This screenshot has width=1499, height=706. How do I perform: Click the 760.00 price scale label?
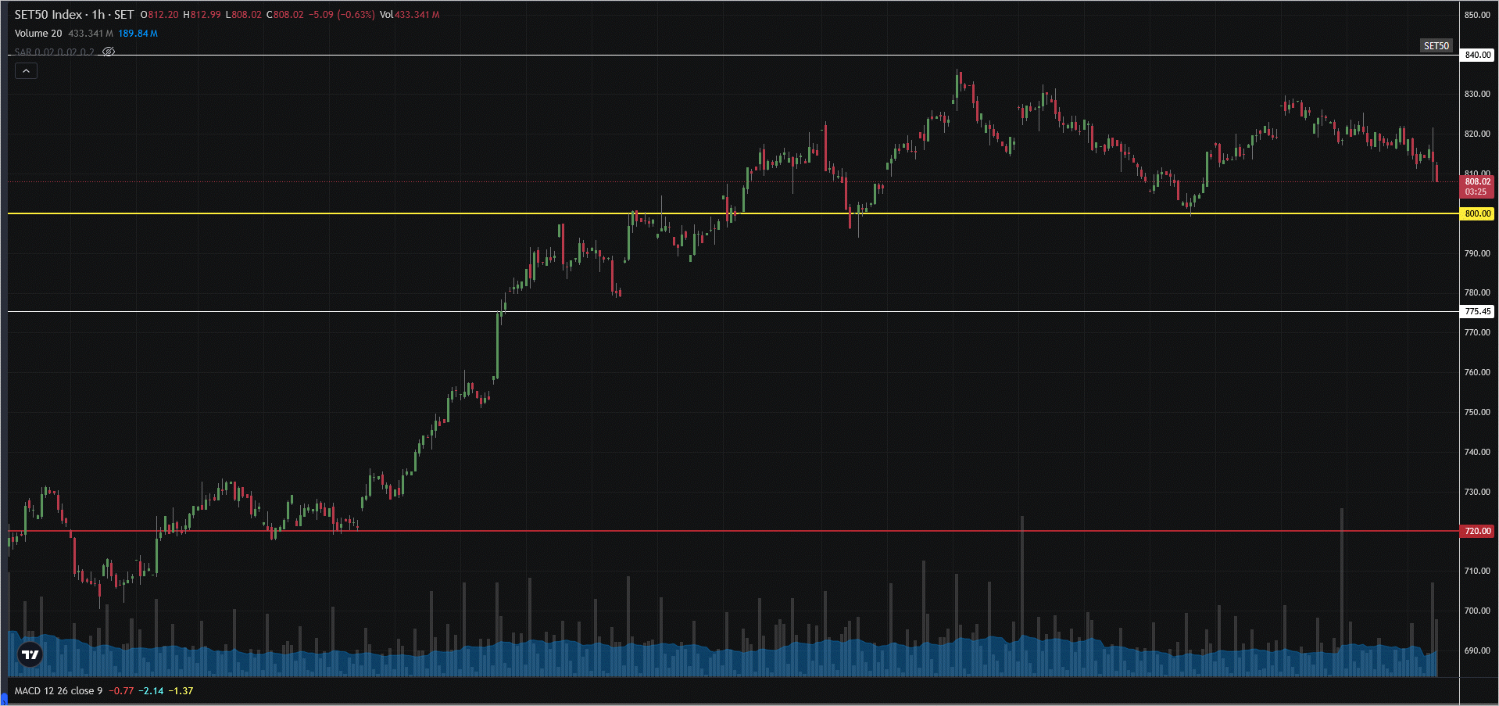tap(1477, 372)
